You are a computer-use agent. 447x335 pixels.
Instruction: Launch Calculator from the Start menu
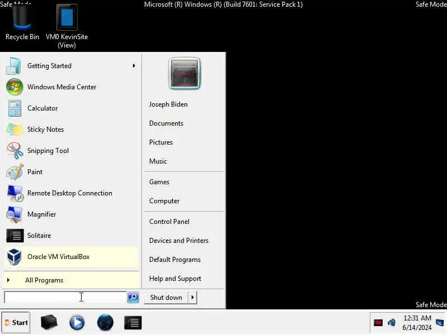[72, 108]
